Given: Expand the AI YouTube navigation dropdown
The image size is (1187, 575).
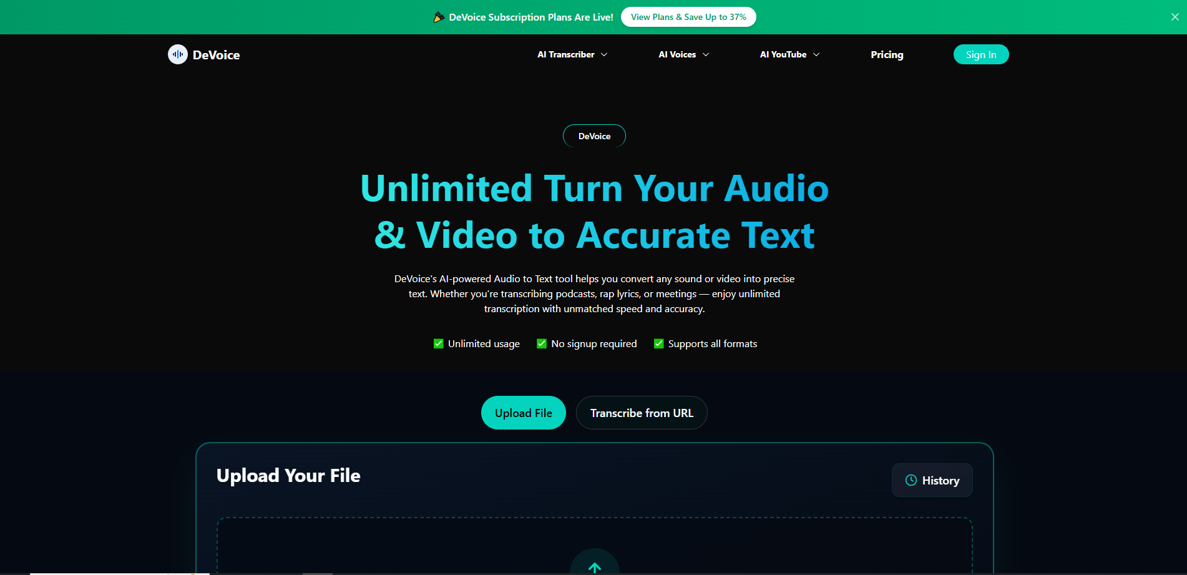Looking at the screenshot, I should click(x=789, y=54).
